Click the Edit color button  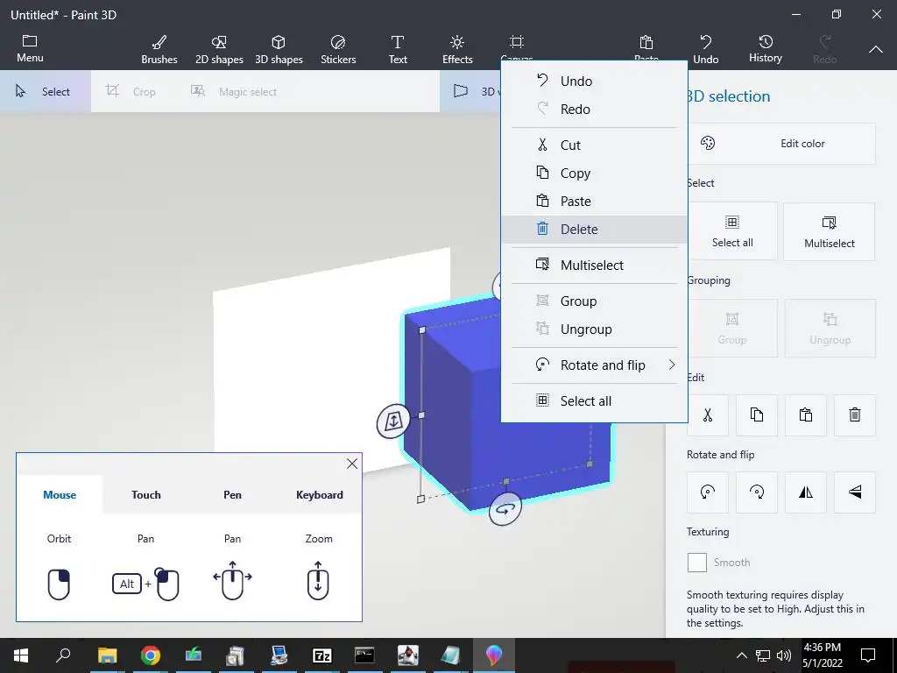click(781, 144)
